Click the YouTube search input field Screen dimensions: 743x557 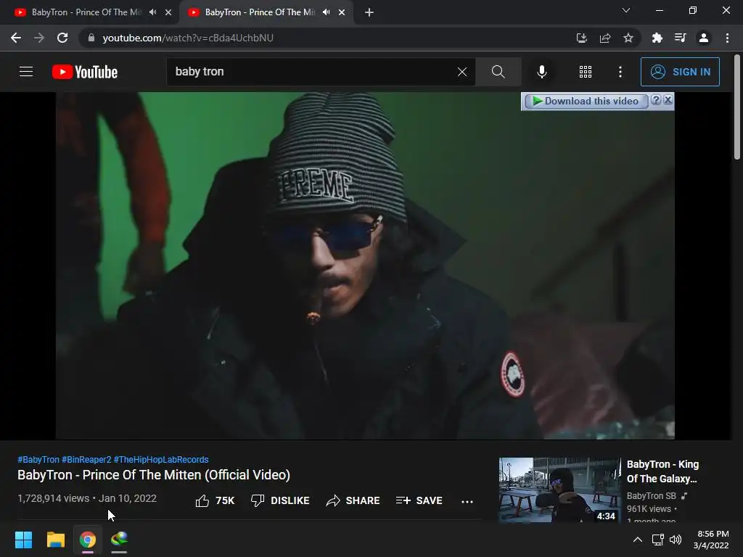[313, 72]
